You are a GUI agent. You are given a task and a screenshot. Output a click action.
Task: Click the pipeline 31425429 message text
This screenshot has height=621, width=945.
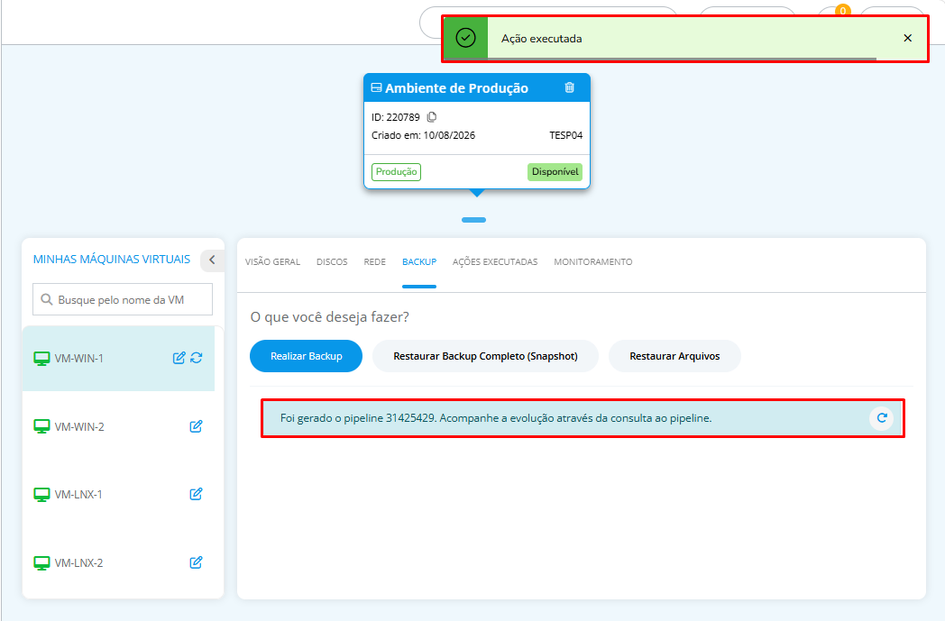[495, 418]
